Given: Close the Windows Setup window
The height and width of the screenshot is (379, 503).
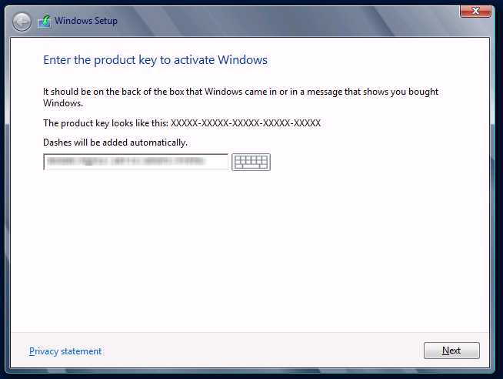Looking at the screenshot, I should click(x=475, y=11).
